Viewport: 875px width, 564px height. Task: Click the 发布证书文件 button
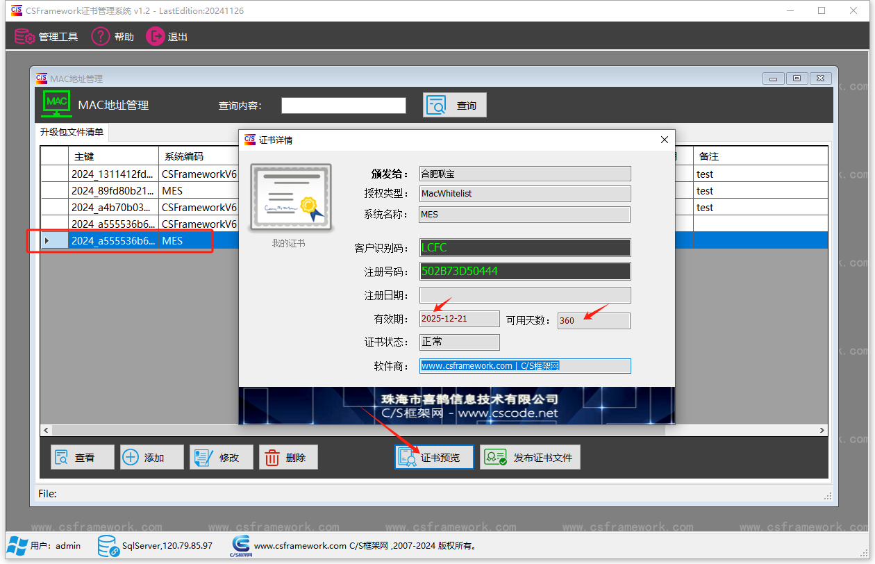click(530, 457)
